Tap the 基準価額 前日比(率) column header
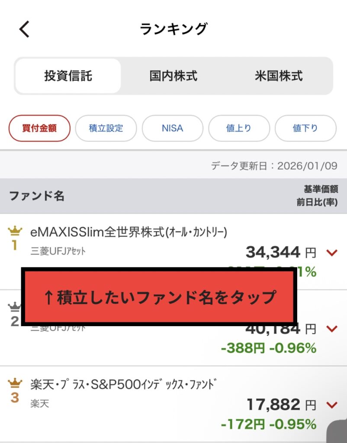The height and width of the screenshot is (443, 347). pos(317,196)
